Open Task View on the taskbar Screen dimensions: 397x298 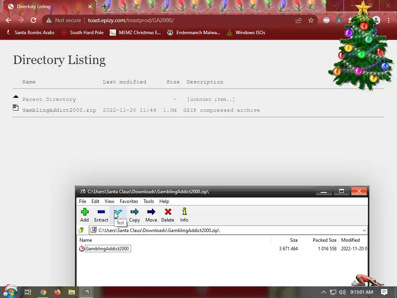coord(28,292)
